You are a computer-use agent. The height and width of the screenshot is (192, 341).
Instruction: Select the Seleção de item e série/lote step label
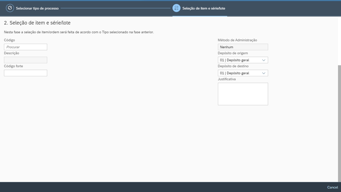204,8
